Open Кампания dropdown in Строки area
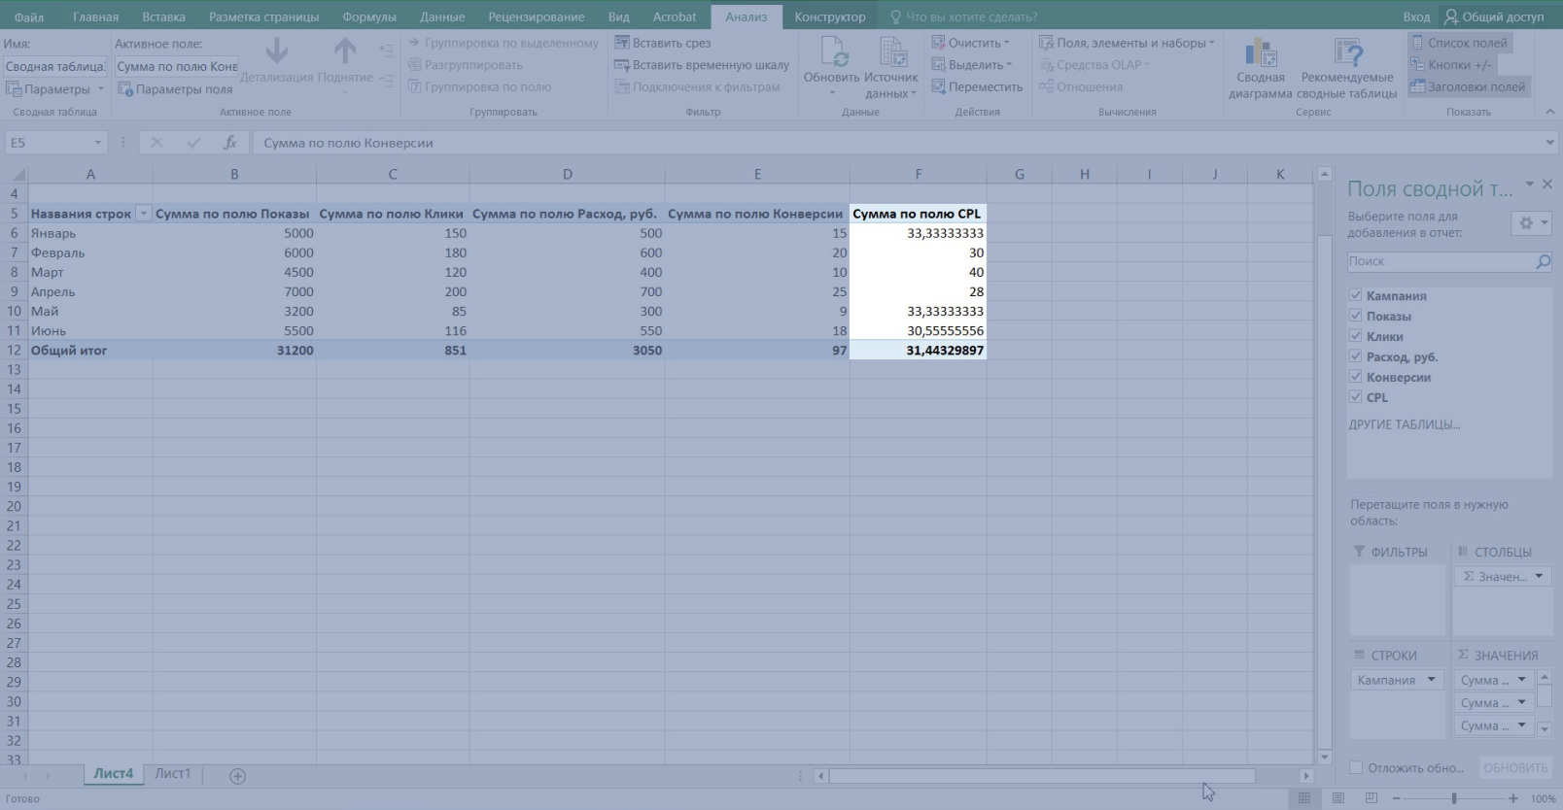 [x=1431, y=680]
